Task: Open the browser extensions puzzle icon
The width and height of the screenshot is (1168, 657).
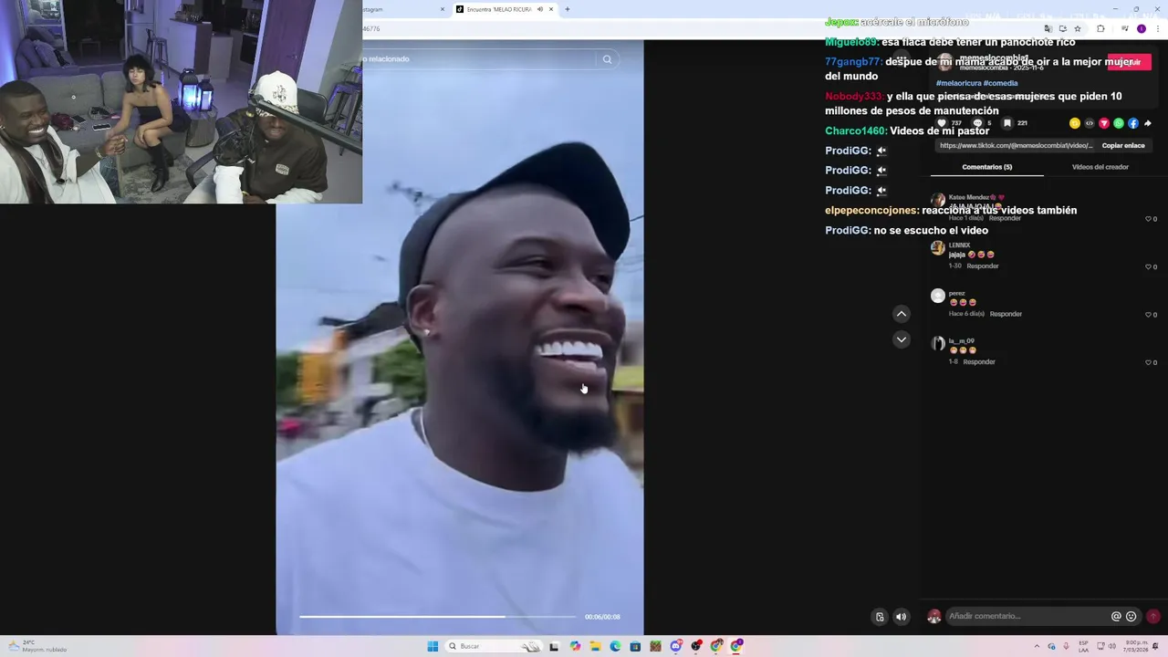Action: [x=1100, y=28]
